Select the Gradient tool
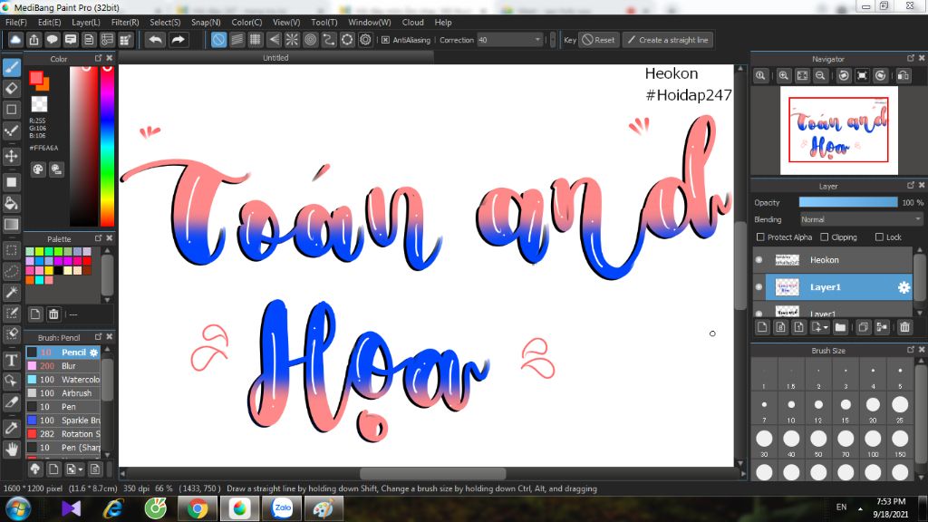928x522 pixels. [11, 225]
